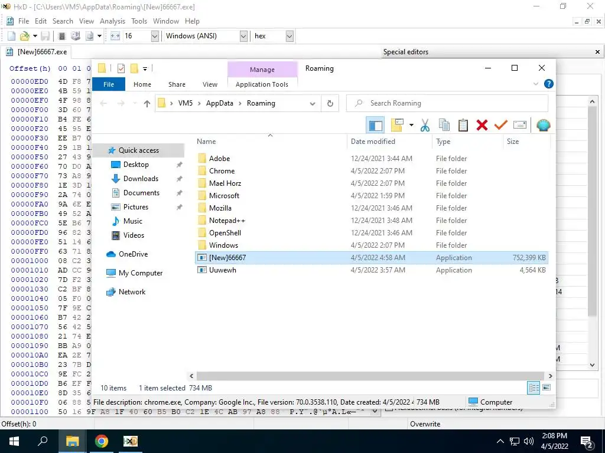
Task: Click the grayed Save icon in HxD toolbar
Action: coord(45,36)
